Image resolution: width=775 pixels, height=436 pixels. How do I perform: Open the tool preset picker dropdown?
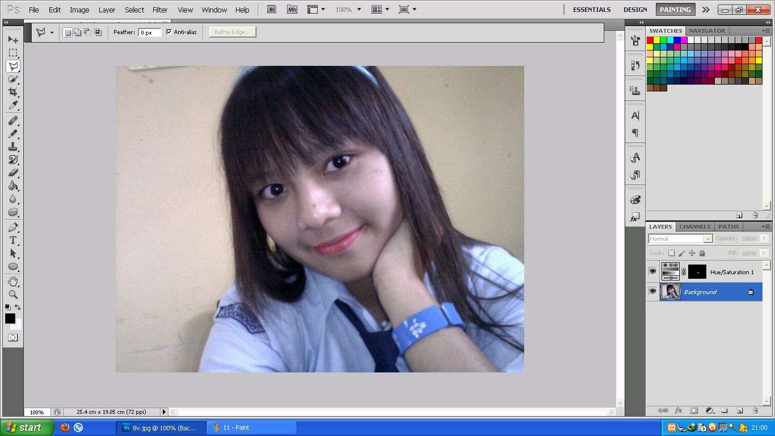coord(52,32)
